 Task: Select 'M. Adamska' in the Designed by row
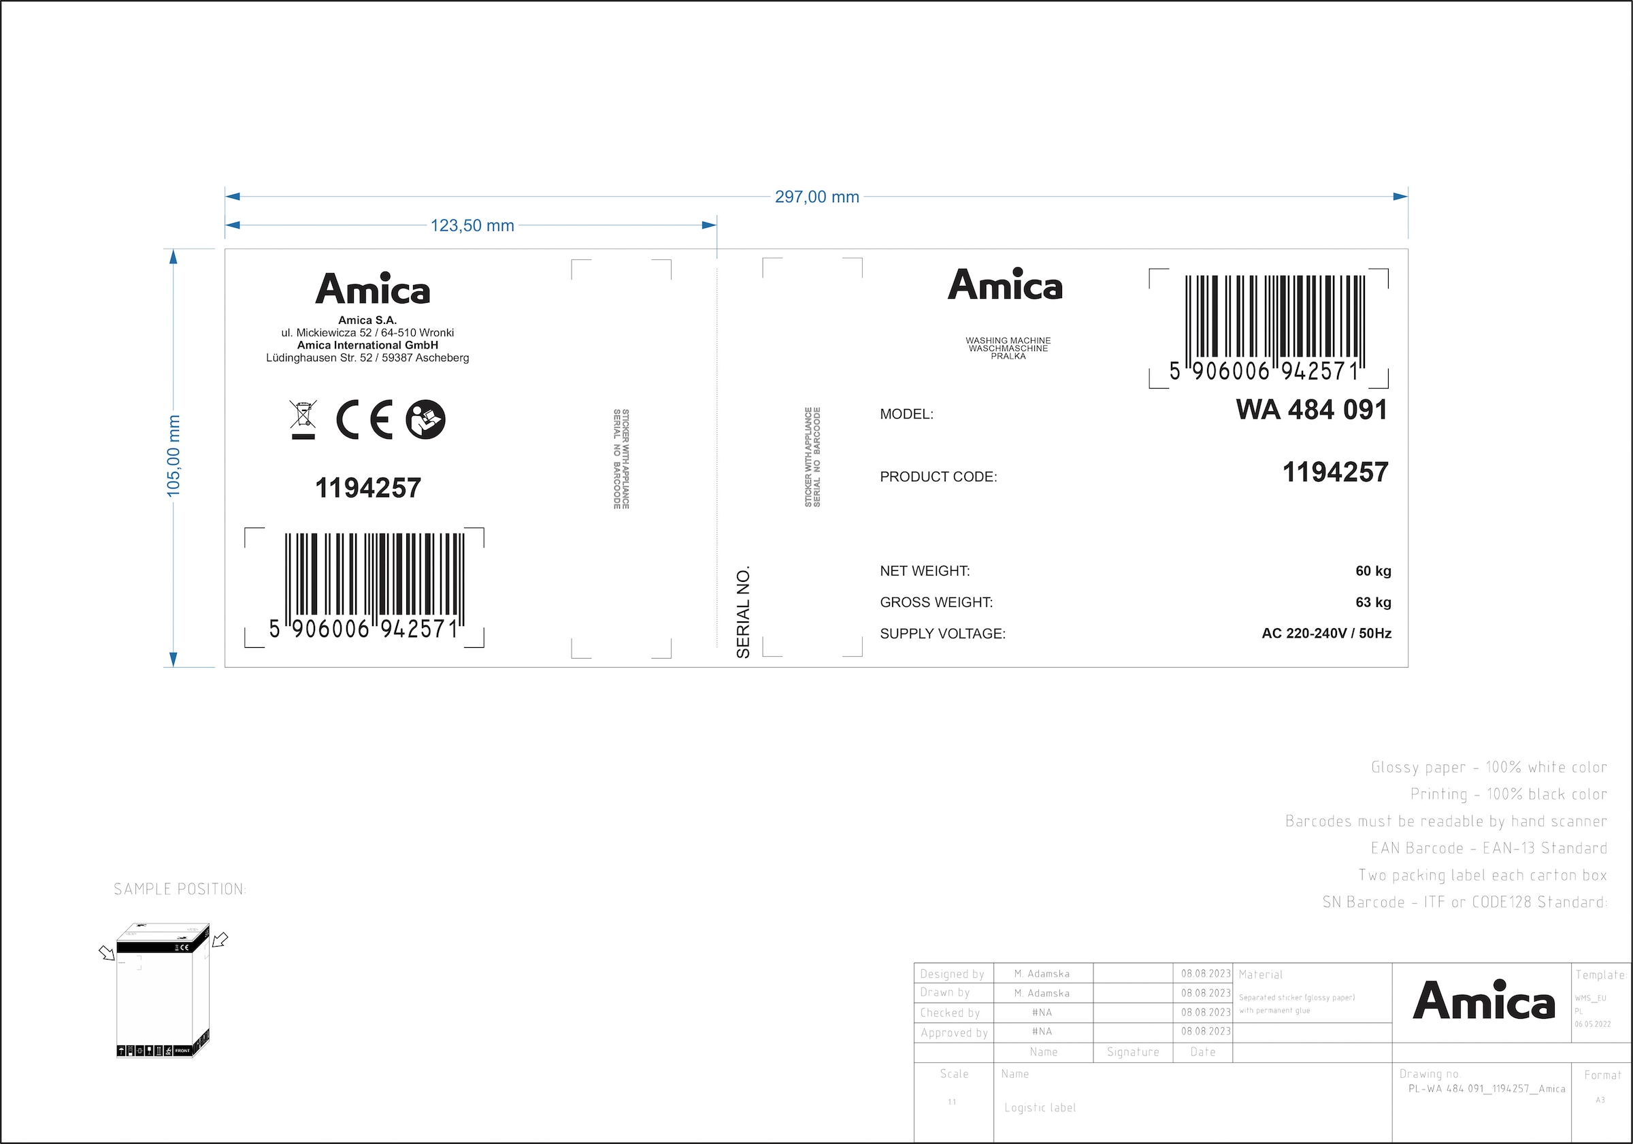click(1042, 974)
